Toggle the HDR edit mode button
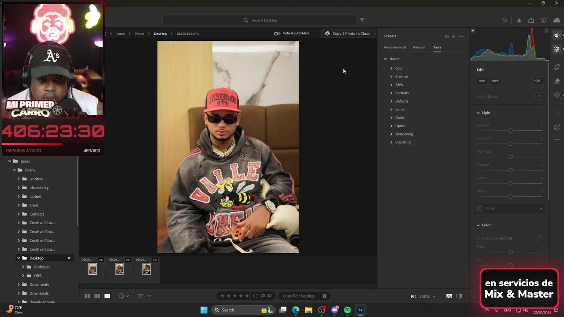Viewport: 564px width, 317px height. pyautogui.click(x=537, y=81)
